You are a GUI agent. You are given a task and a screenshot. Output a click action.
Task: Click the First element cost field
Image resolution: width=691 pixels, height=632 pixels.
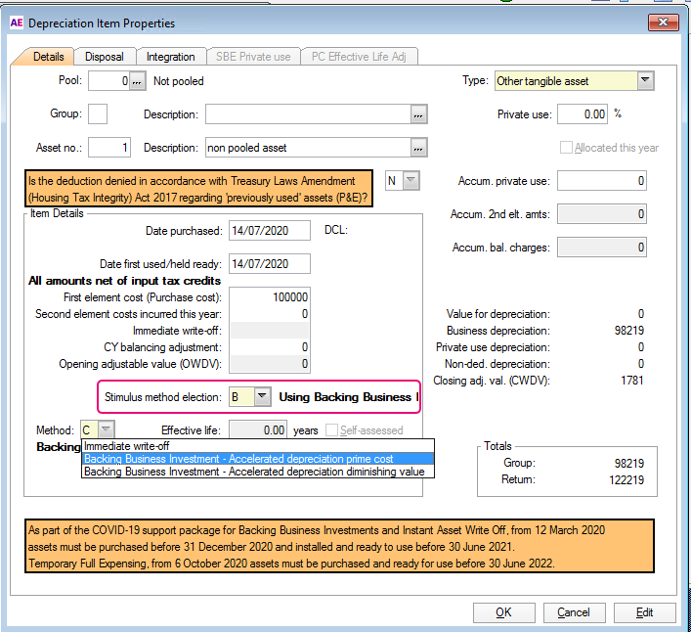tap(269, 297)
